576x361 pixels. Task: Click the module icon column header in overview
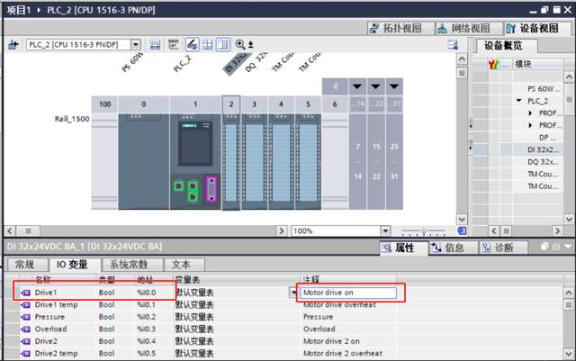[x=493, y=64]
